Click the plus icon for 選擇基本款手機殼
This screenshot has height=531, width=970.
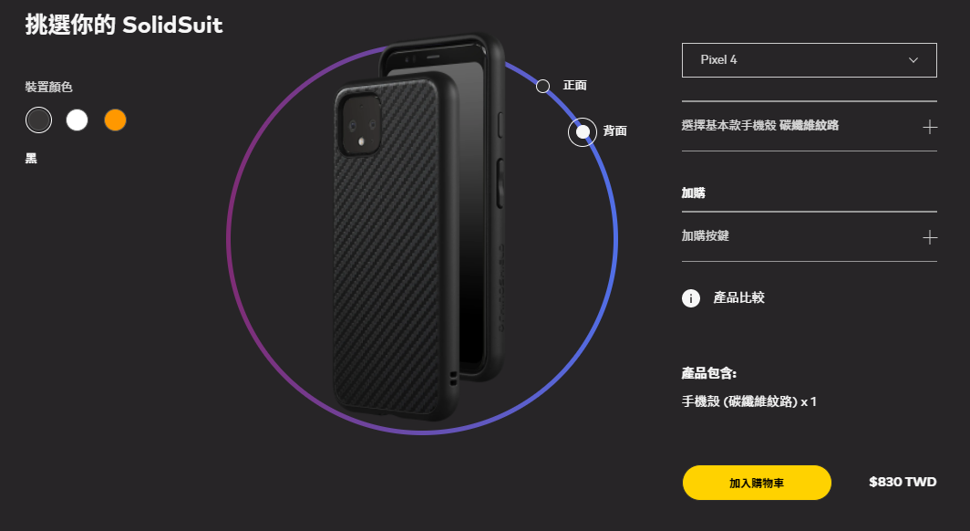tap(929, 127)
